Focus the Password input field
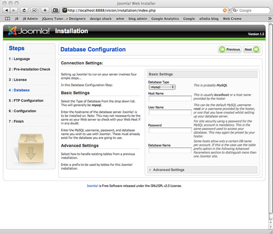The width and height of the screenshot is (273, 234). (170, 130)
